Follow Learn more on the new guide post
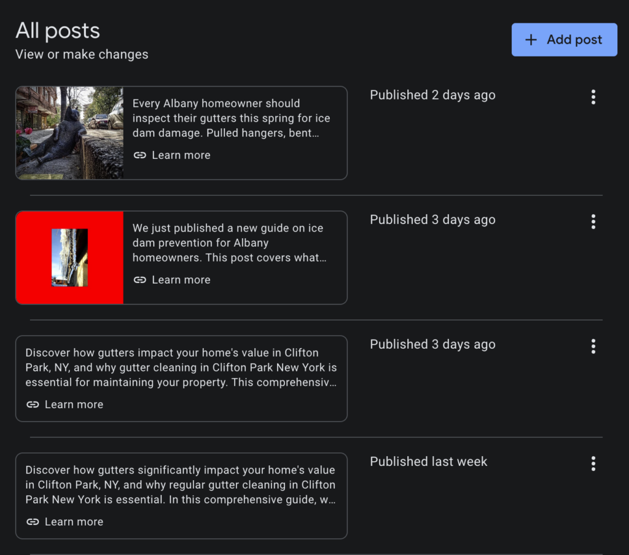Image resolution: width=629 pixels, height=555 pixels. pyautogui.click(x=181, y=280)
